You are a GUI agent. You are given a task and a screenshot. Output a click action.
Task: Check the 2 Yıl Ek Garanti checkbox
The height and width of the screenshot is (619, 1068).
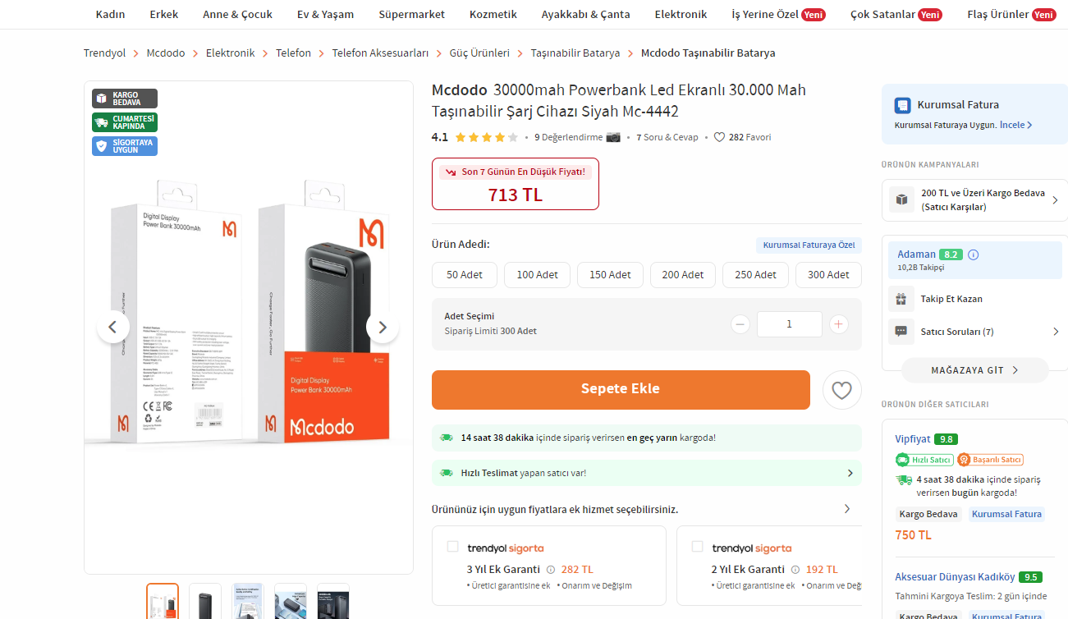[697, 547]
